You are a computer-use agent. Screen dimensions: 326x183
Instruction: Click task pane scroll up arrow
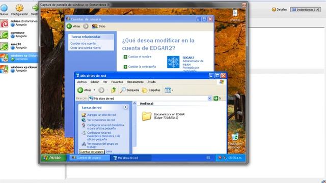pyautogui.click(x=134, y=103)
